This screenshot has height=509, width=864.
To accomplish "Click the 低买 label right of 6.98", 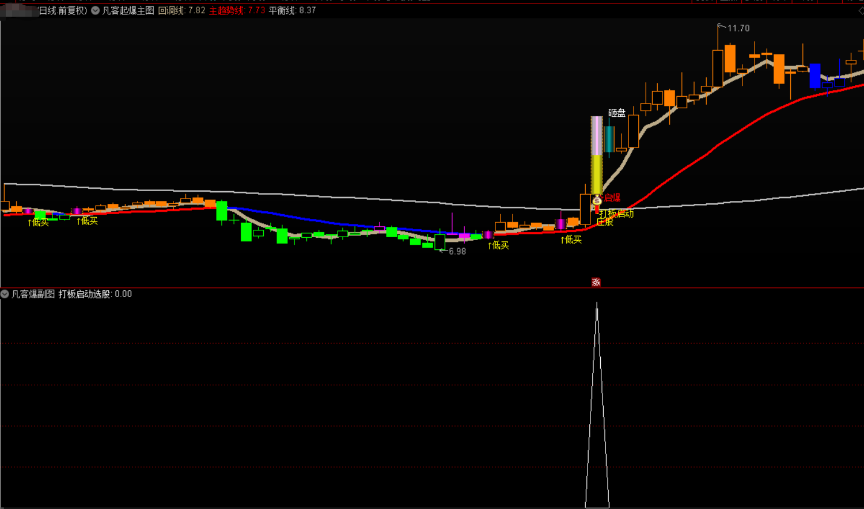I will 499,245.
